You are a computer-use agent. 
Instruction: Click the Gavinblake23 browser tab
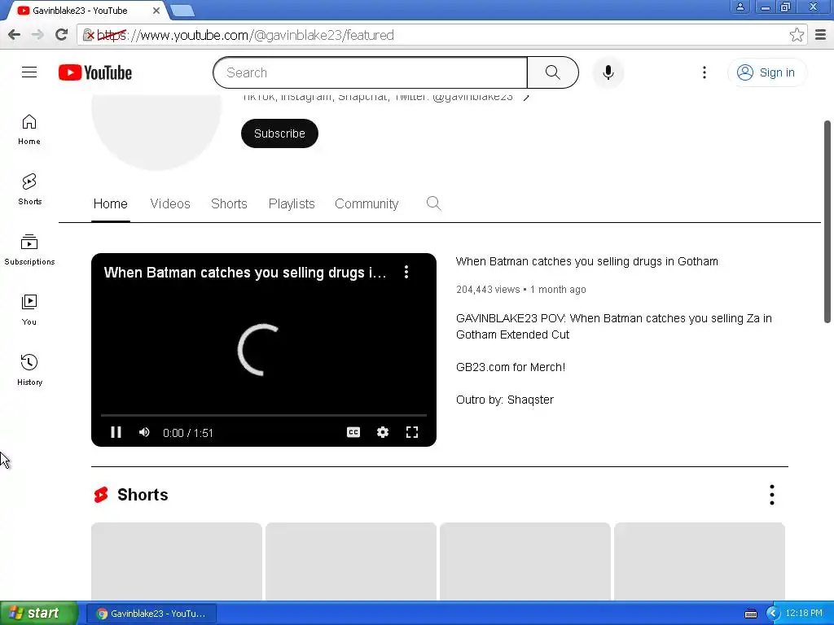pyautogui.click(x=85, y=11)
